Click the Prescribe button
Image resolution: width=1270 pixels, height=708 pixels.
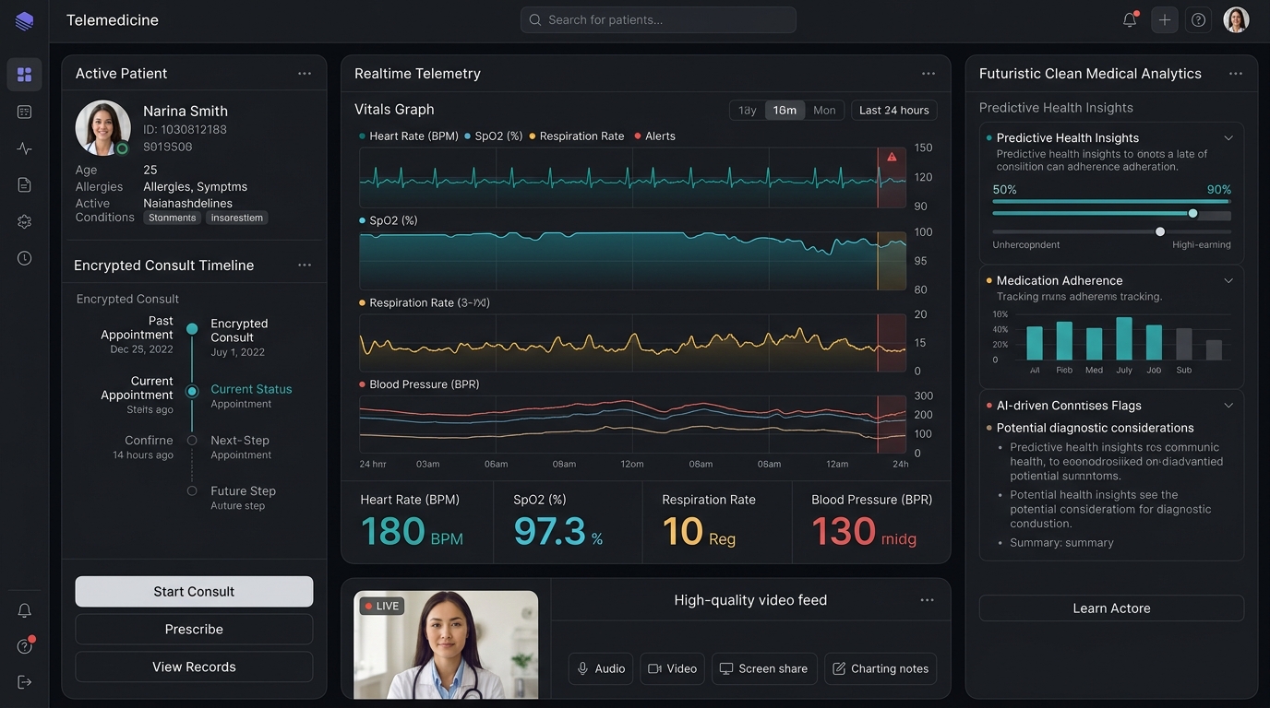pyautogui.click(x=194, y=630)
